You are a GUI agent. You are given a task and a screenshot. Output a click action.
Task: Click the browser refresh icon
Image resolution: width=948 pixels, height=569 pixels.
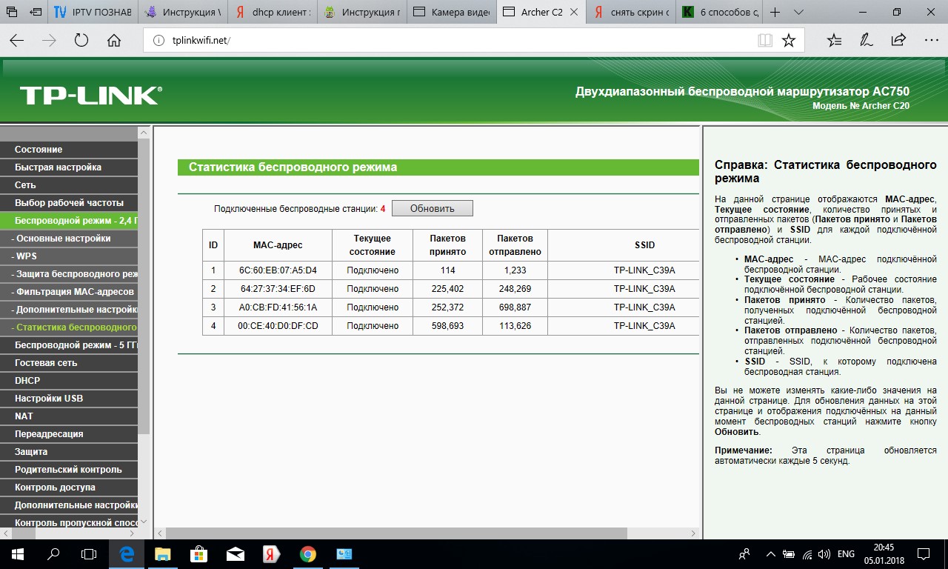(81, 41)
